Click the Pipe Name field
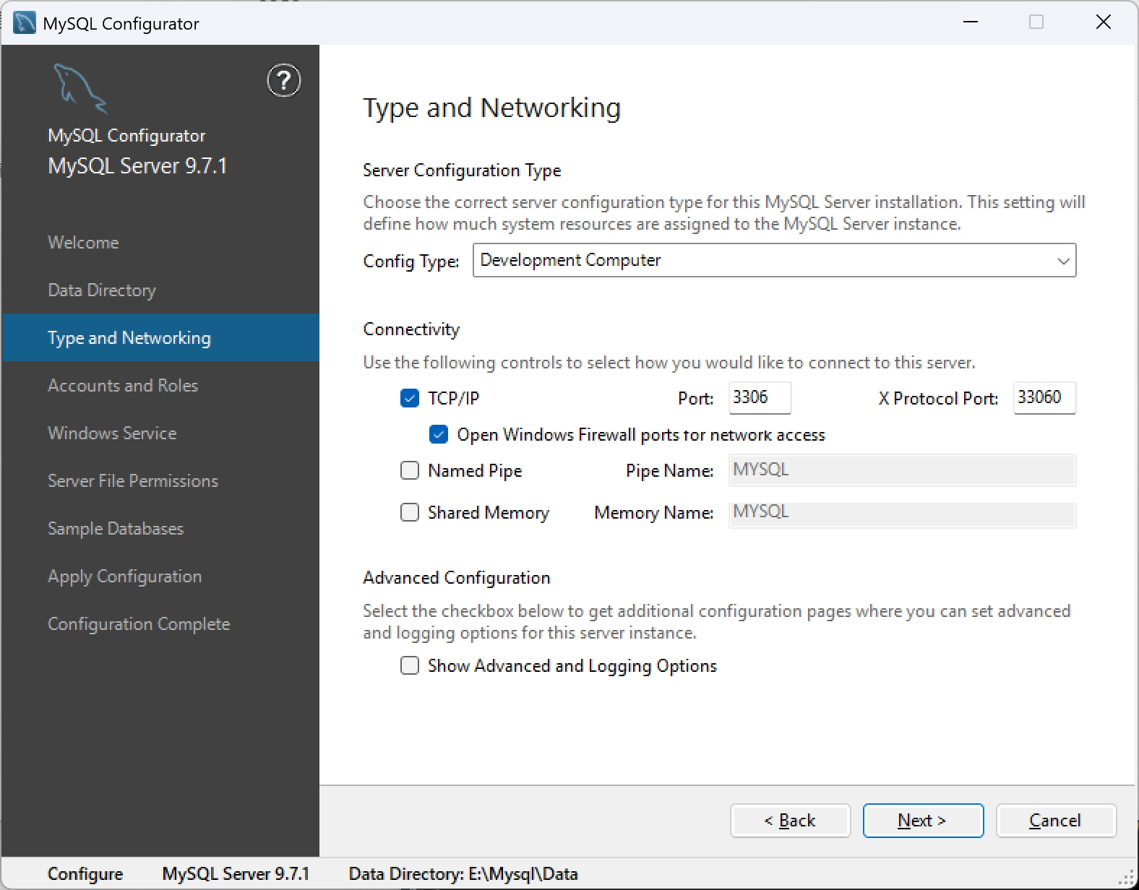The width and height of the screenshot is (1139, 890). point(902,470)
